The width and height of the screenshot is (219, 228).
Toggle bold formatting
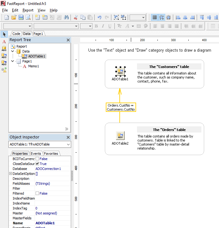pos(96,26)
